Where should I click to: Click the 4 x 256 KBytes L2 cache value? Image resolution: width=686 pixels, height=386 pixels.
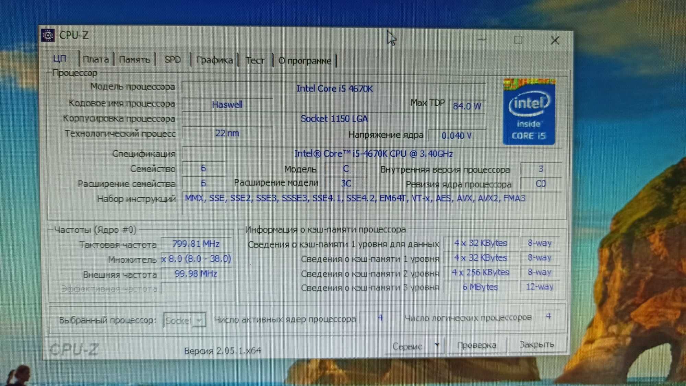click(x=480, y=272)
